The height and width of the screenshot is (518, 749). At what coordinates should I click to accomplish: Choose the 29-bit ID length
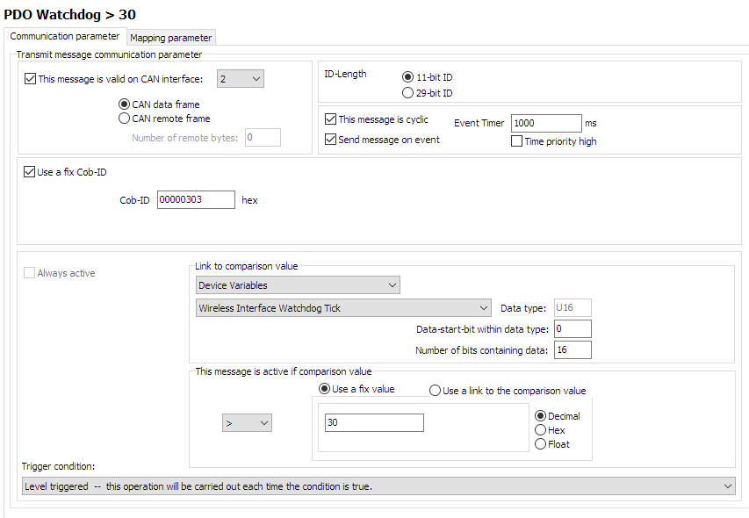point(407,92)
